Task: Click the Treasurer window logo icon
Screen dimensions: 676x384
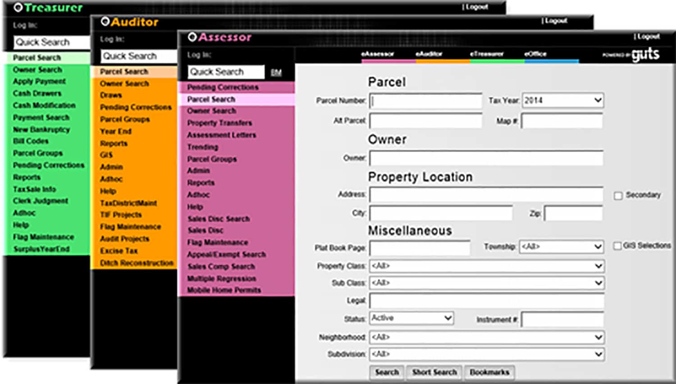Action: pos(18,8)
